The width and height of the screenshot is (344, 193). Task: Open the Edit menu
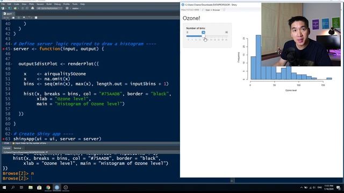tap(9, 4)
